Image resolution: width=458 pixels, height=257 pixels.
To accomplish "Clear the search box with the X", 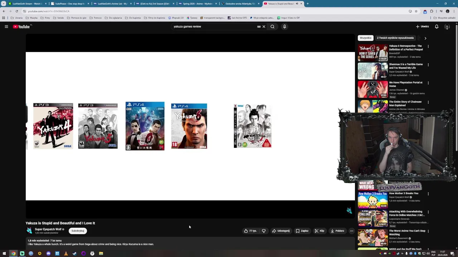I will tap(264, 26).
